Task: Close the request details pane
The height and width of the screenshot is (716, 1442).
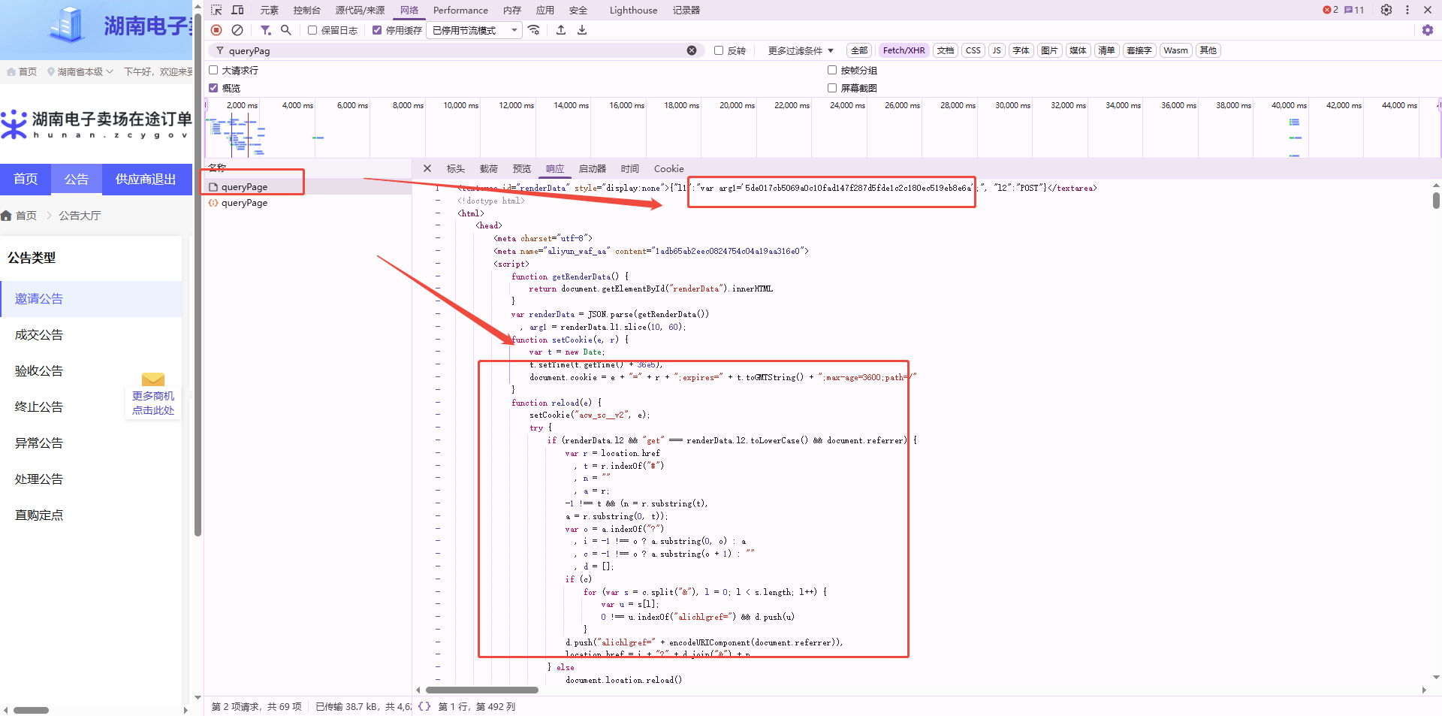Action: click(x=427, y=168)
